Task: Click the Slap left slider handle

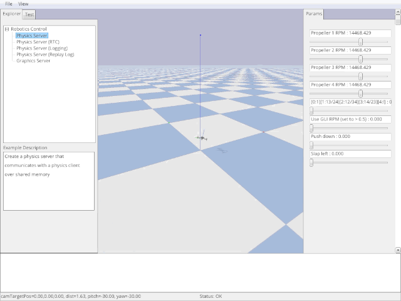Action: click(x=311, y=162)
